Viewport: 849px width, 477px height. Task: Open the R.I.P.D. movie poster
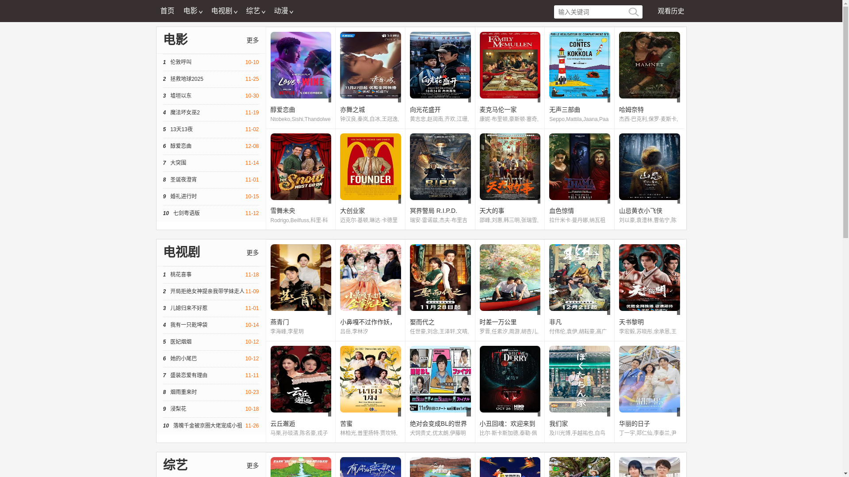[x=440, y=167]
